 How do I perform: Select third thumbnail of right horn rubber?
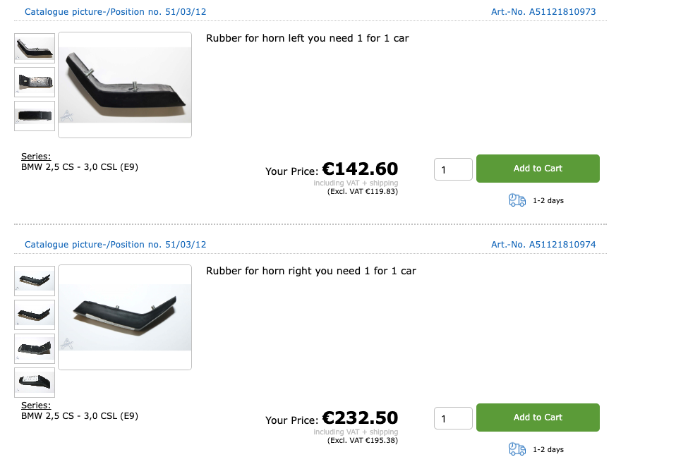coord(35,348)
